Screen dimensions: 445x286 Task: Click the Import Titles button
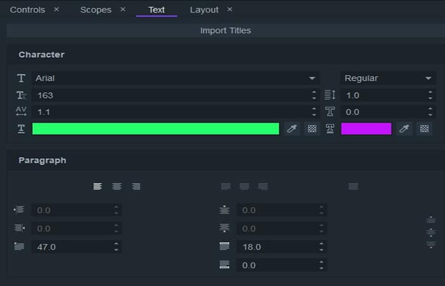pos(225,31)
